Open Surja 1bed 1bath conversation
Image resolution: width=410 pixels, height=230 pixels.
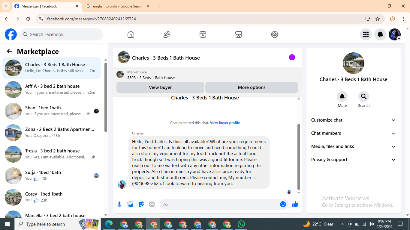pyautogui.click(x=52, y=176)
